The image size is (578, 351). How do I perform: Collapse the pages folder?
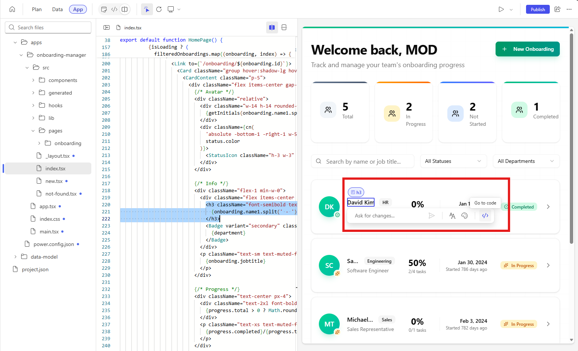33,131
